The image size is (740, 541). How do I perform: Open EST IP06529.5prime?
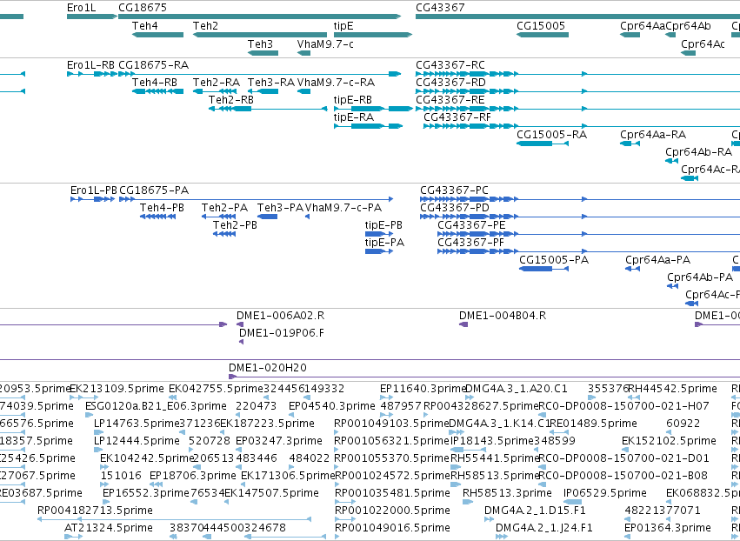[x=605, y=493]
